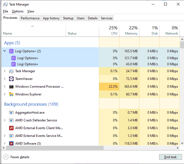Click the horizontal scrollbar right arrow
Screen dimensions: 184x164
177,148
